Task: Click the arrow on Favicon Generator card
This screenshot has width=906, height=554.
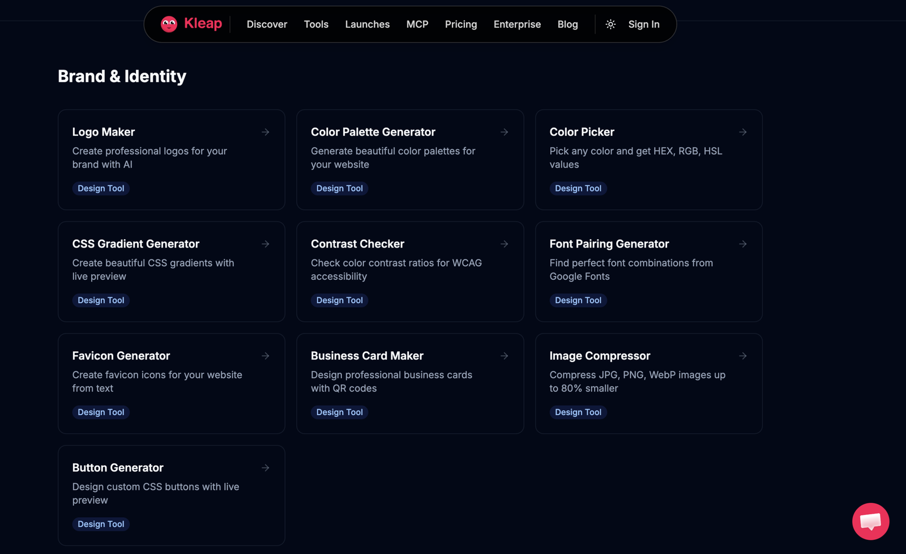Action: pyautogui.click(x=266, y=356)
